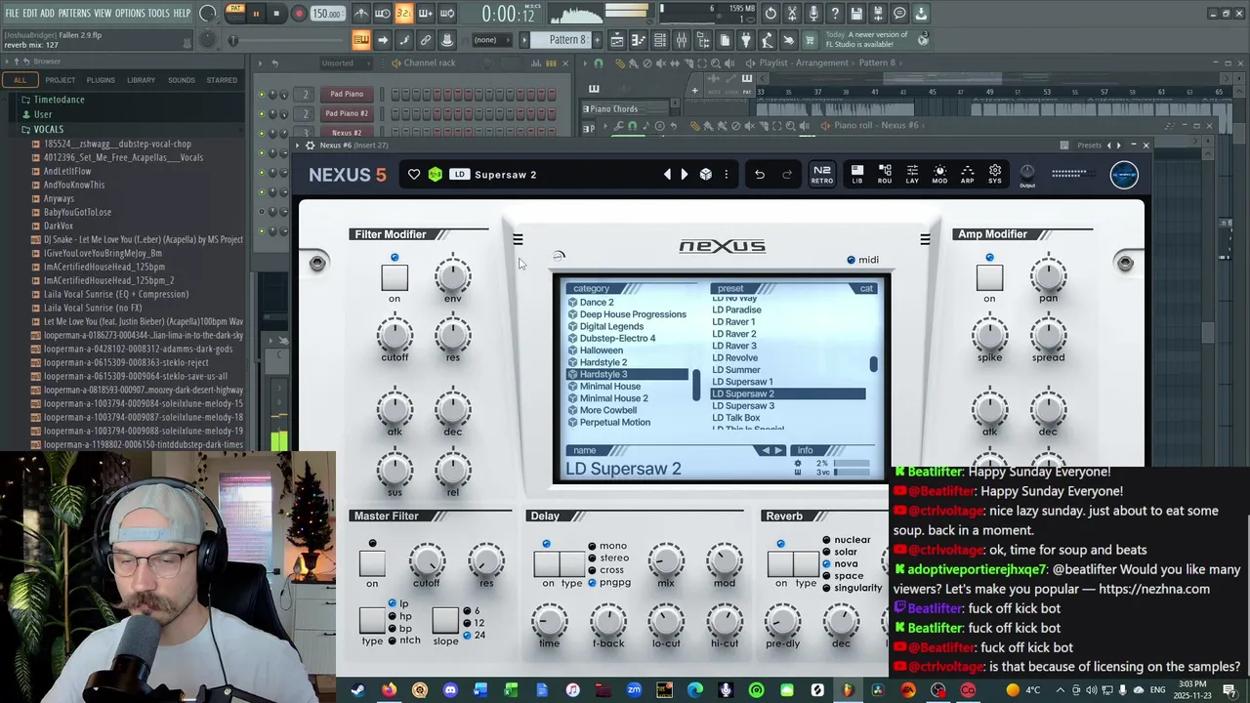Viewport: 1250px width, 703px height.
Task: Open hamburger menu right of nexus display
Action: pos(925,239)
